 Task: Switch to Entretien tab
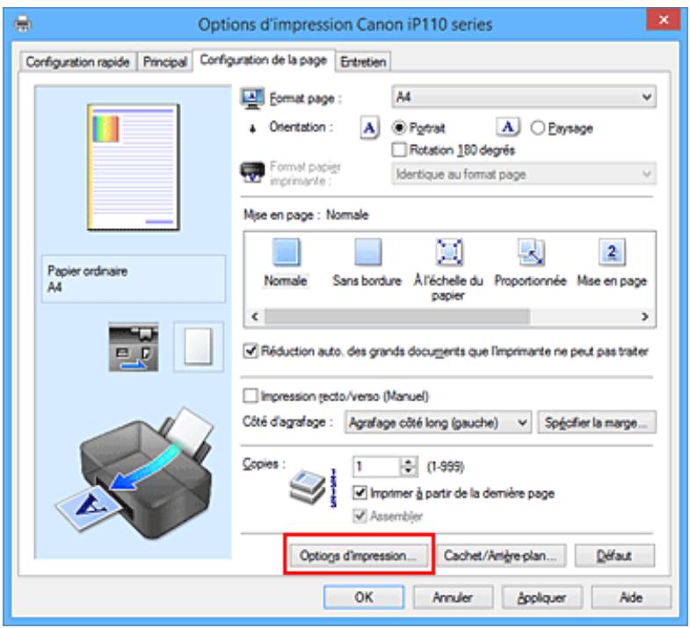coord(363,62)
